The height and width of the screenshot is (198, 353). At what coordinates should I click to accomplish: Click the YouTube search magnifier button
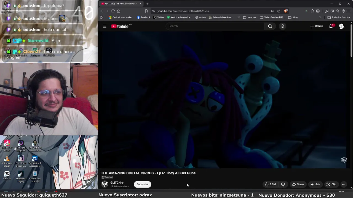click(270, 26)
